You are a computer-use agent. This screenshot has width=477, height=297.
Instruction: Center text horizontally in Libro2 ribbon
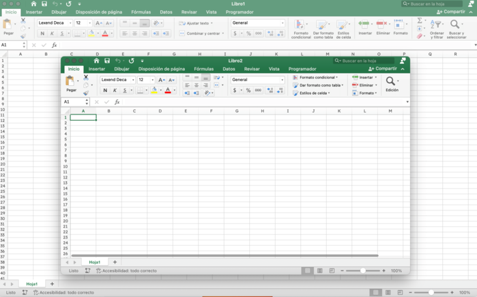[197, 85]
